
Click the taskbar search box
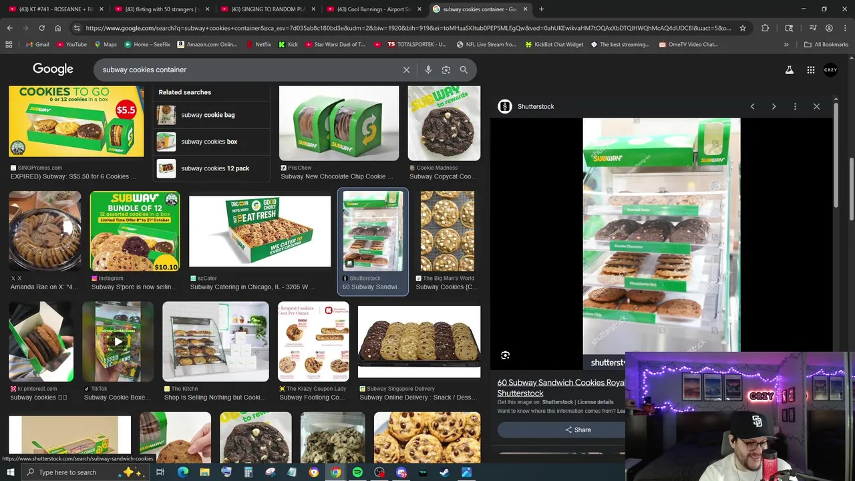[87, 472]
